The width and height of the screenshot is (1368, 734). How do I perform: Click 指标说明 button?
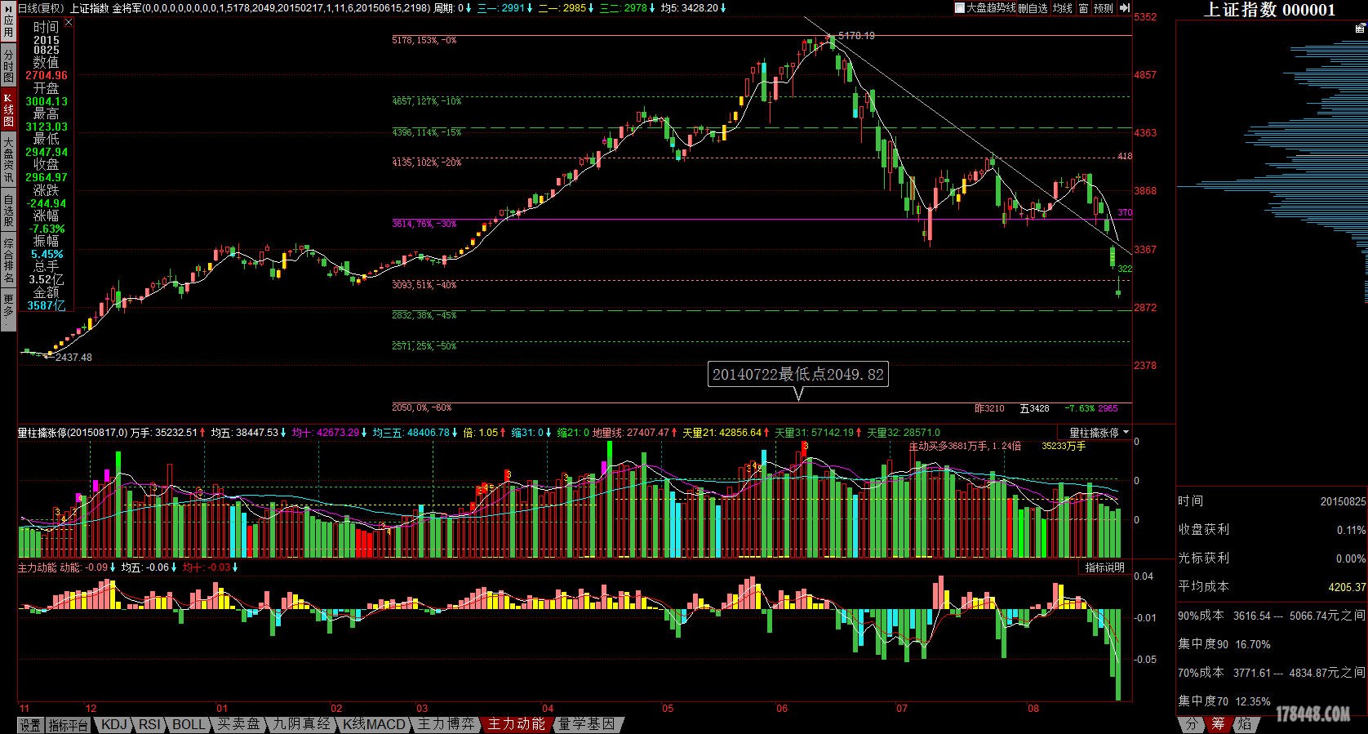[x=1104, y=567]
